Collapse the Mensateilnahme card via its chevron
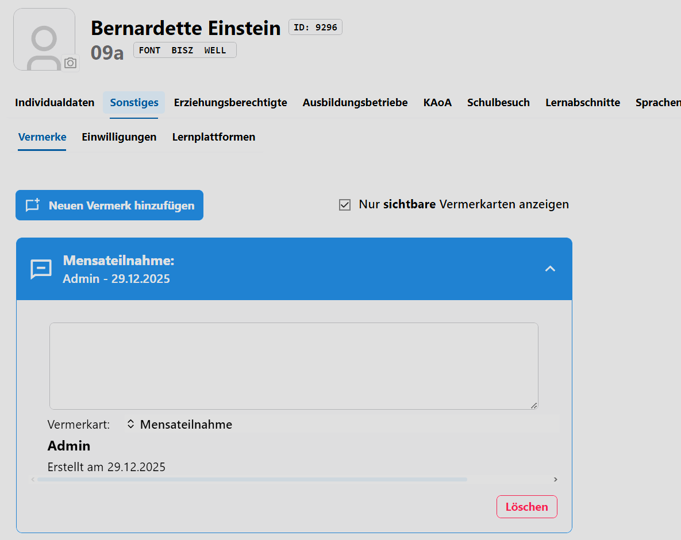This screenshot has height=540, width=681. [550, 269]
